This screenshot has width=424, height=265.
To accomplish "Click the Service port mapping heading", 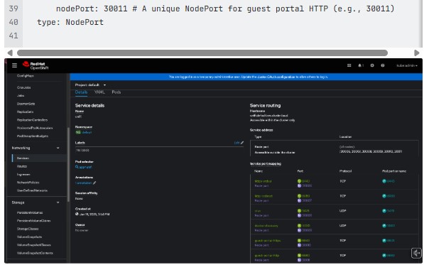I will 266,164.
